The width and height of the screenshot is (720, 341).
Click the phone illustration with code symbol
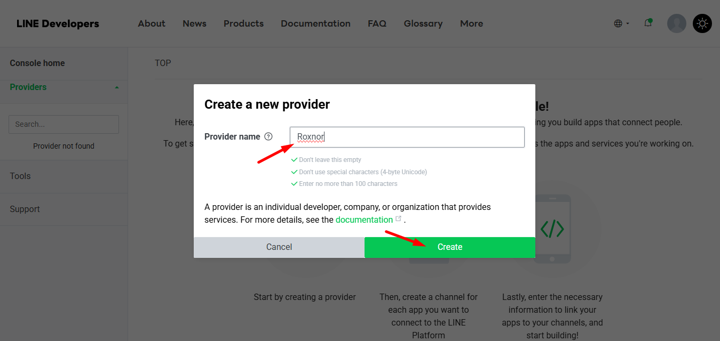pyautogui.click(x=552, y=228)
